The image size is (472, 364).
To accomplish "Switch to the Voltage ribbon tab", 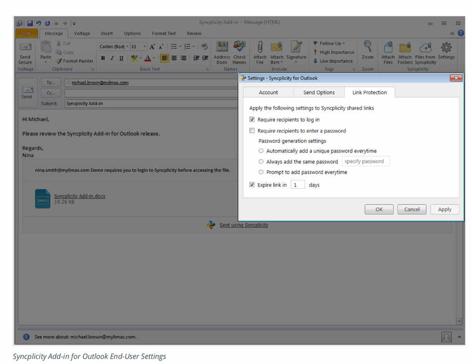I will (x=82, y=34).
